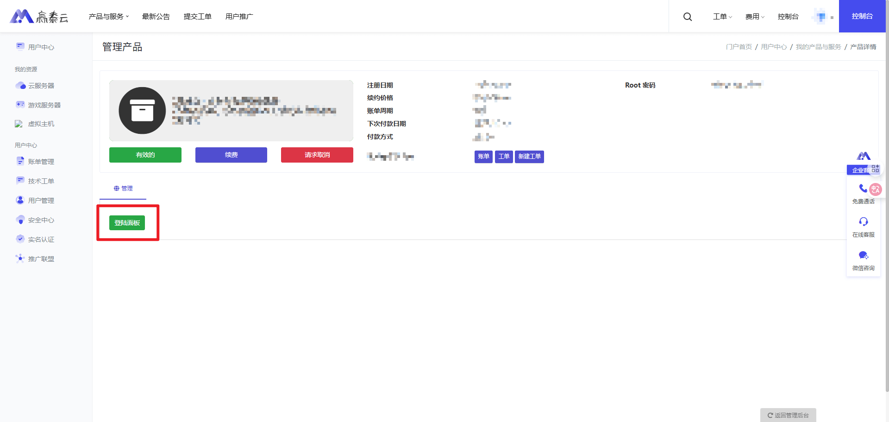
Task: Click the translate icon on right panel
Action: [875, 189]
